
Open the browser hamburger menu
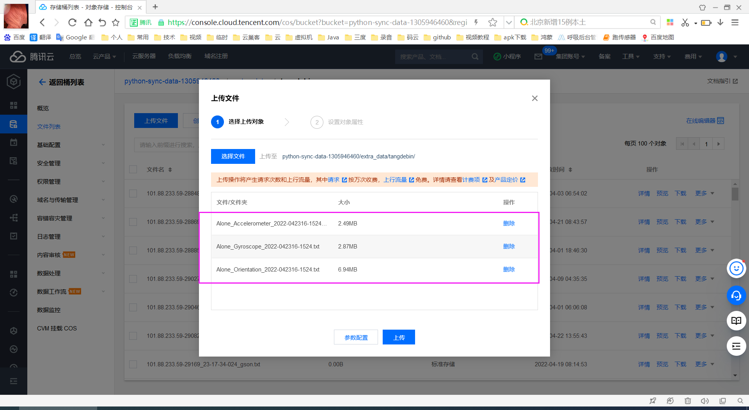[x=735, y=22]
